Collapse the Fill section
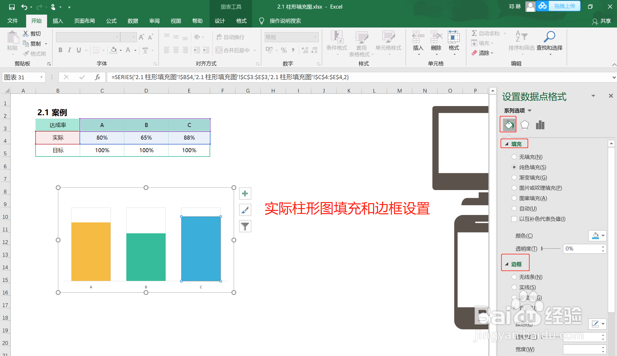The image size is (617, 356). coord(506,144)
